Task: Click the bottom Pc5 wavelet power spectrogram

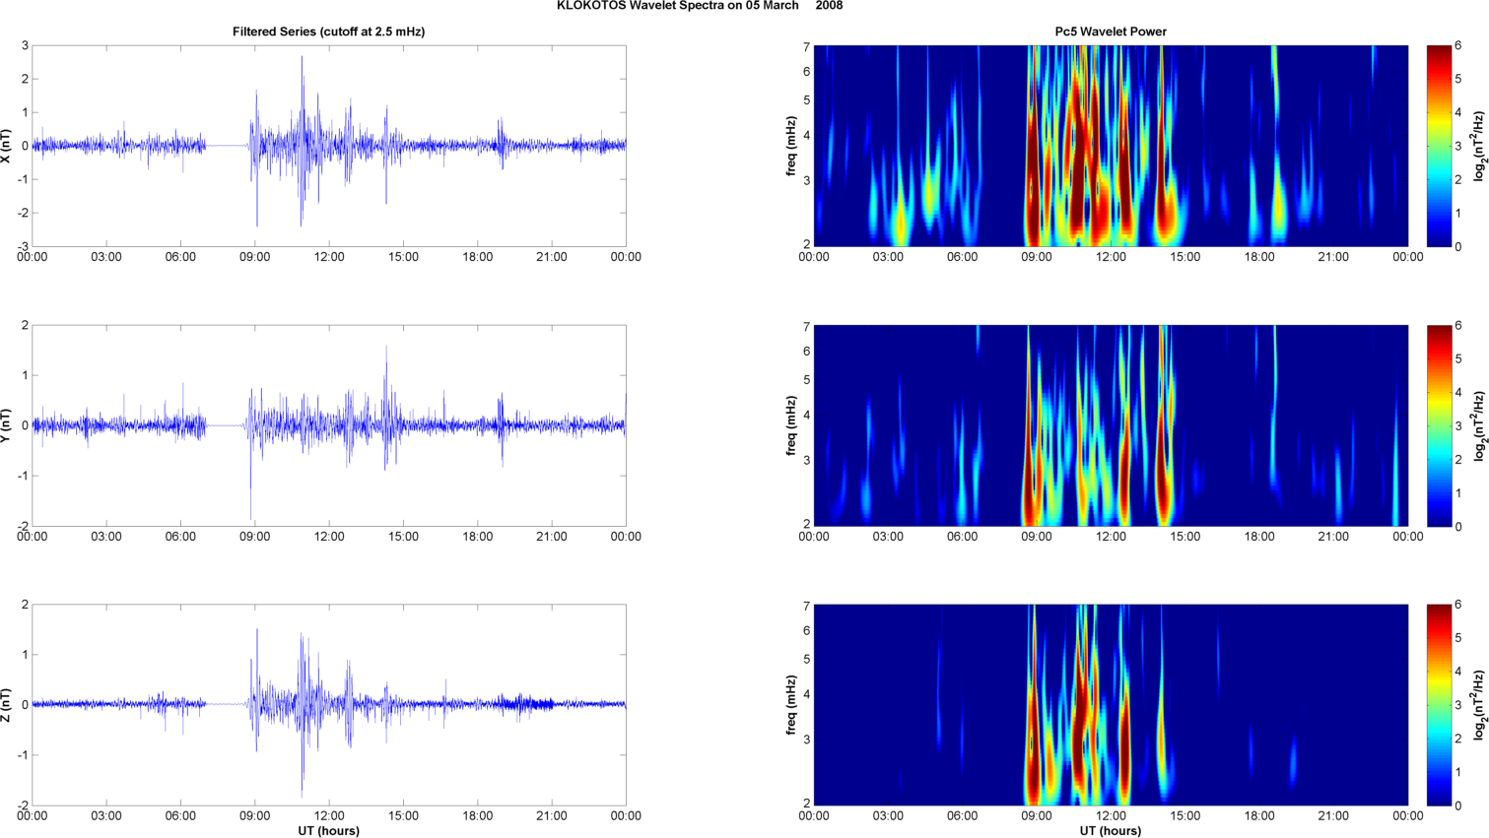Action: click(1111, 705)
